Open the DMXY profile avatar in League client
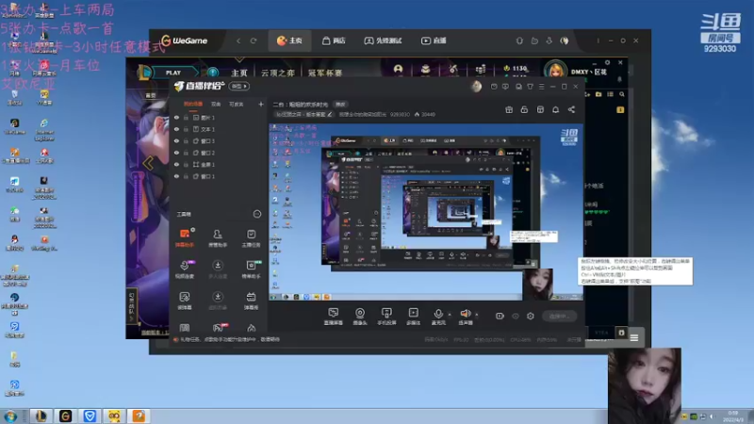The width and height of the screenshot is (754, 424). point(555,72)
